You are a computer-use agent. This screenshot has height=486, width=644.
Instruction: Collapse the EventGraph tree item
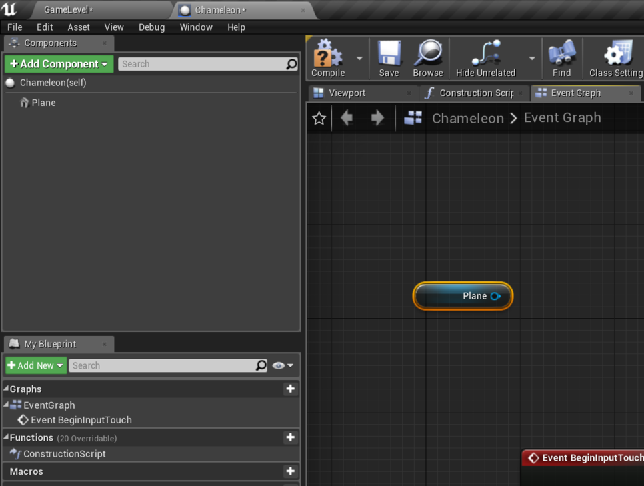click(6, 405)
